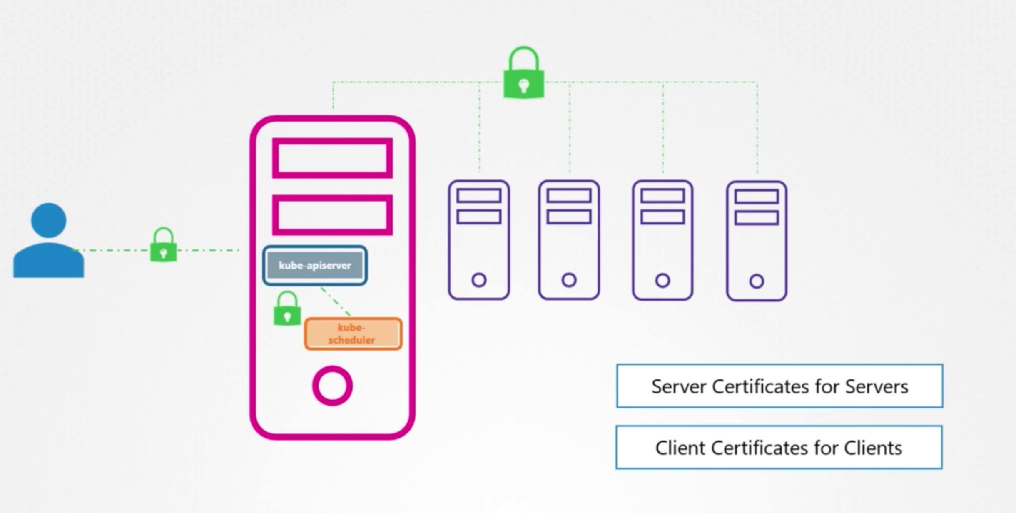Screen dimensions: 1016x513
Task: Click the pink circle button on master server
Action: (332, 386)
